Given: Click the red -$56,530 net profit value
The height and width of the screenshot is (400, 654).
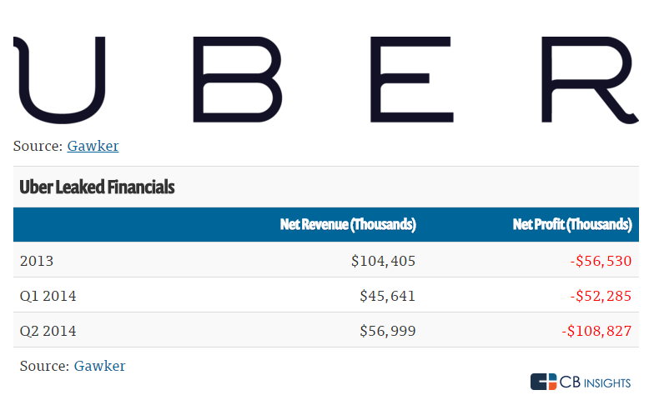Looking at the screenshot, I should 601,261.
